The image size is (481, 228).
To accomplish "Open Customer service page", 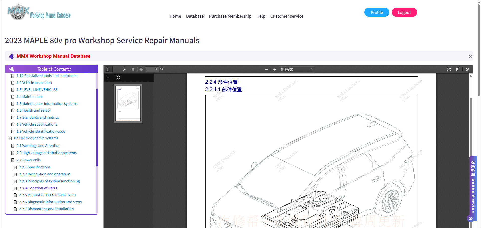I will coord(287,16).
